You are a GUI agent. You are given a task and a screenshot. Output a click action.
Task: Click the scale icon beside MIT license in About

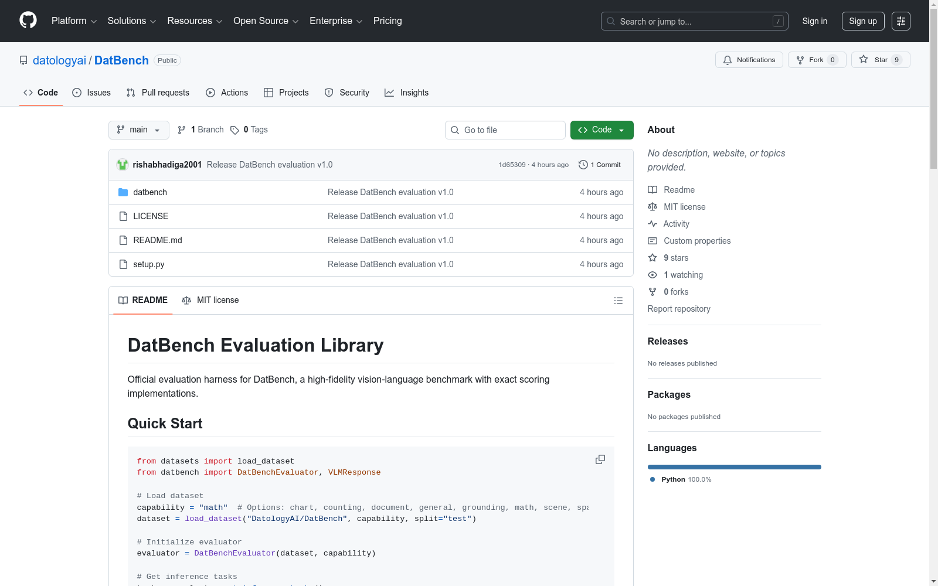pyautogui.click(x=652, y=207)
